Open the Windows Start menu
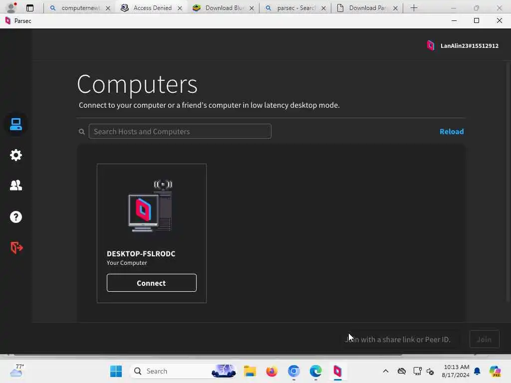Viewport: 511px width, 383px height. coord(116,371)
